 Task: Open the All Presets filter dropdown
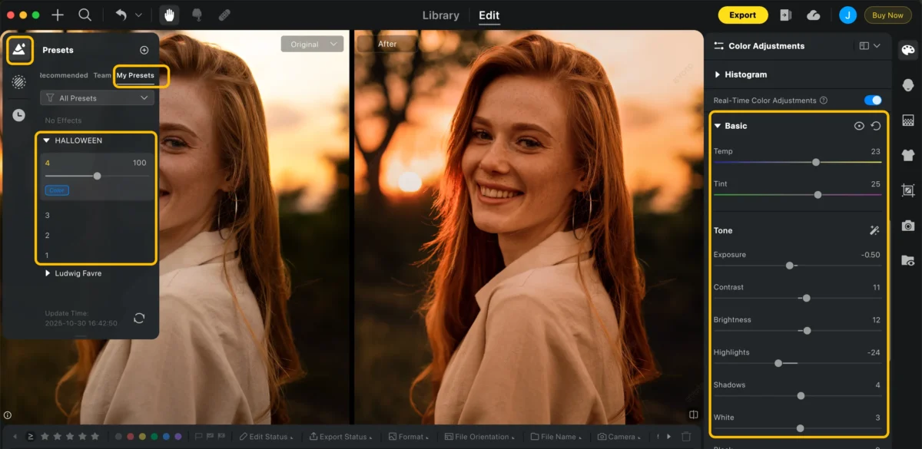coord(97,98)
